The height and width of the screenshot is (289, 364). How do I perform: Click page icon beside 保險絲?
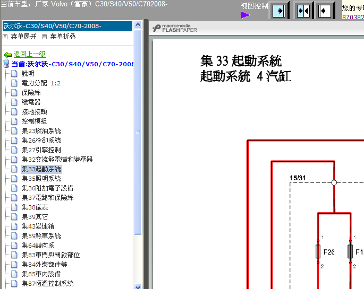coord(14,93)
